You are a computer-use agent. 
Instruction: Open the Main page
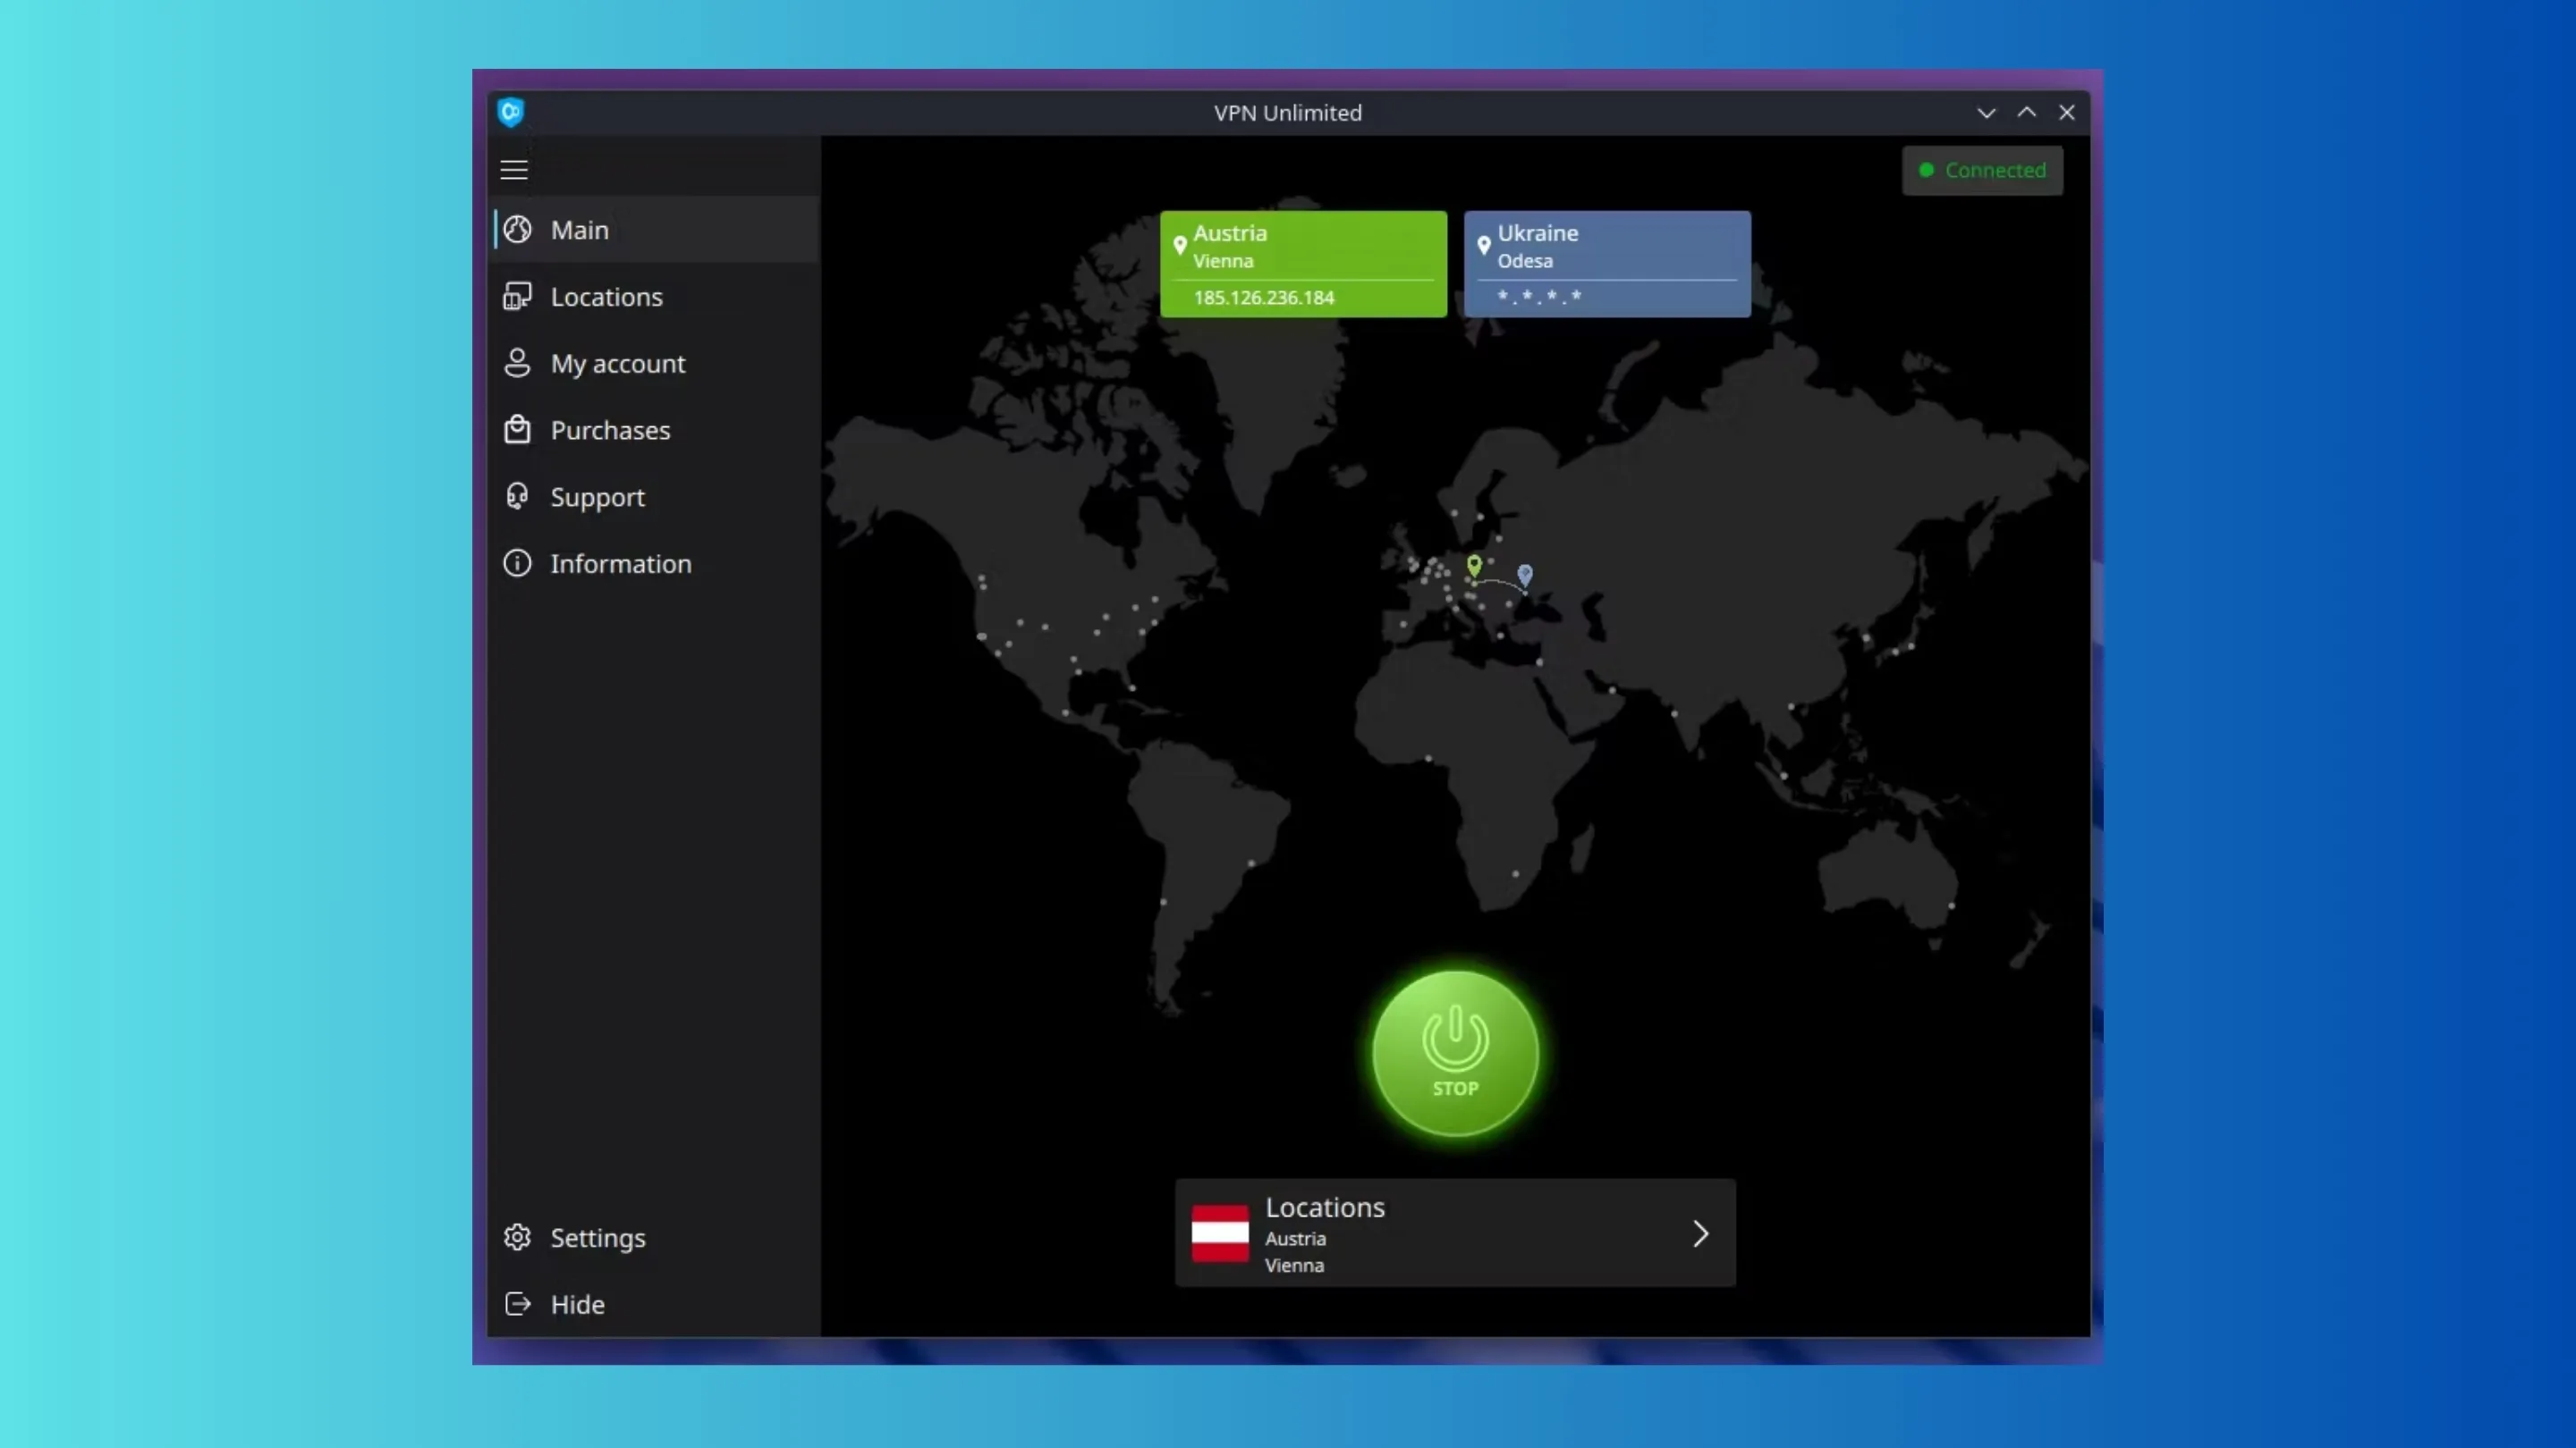(x=654, y=230)
